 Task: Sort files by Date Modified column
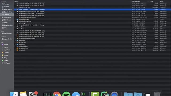click(x=136, y=1)
